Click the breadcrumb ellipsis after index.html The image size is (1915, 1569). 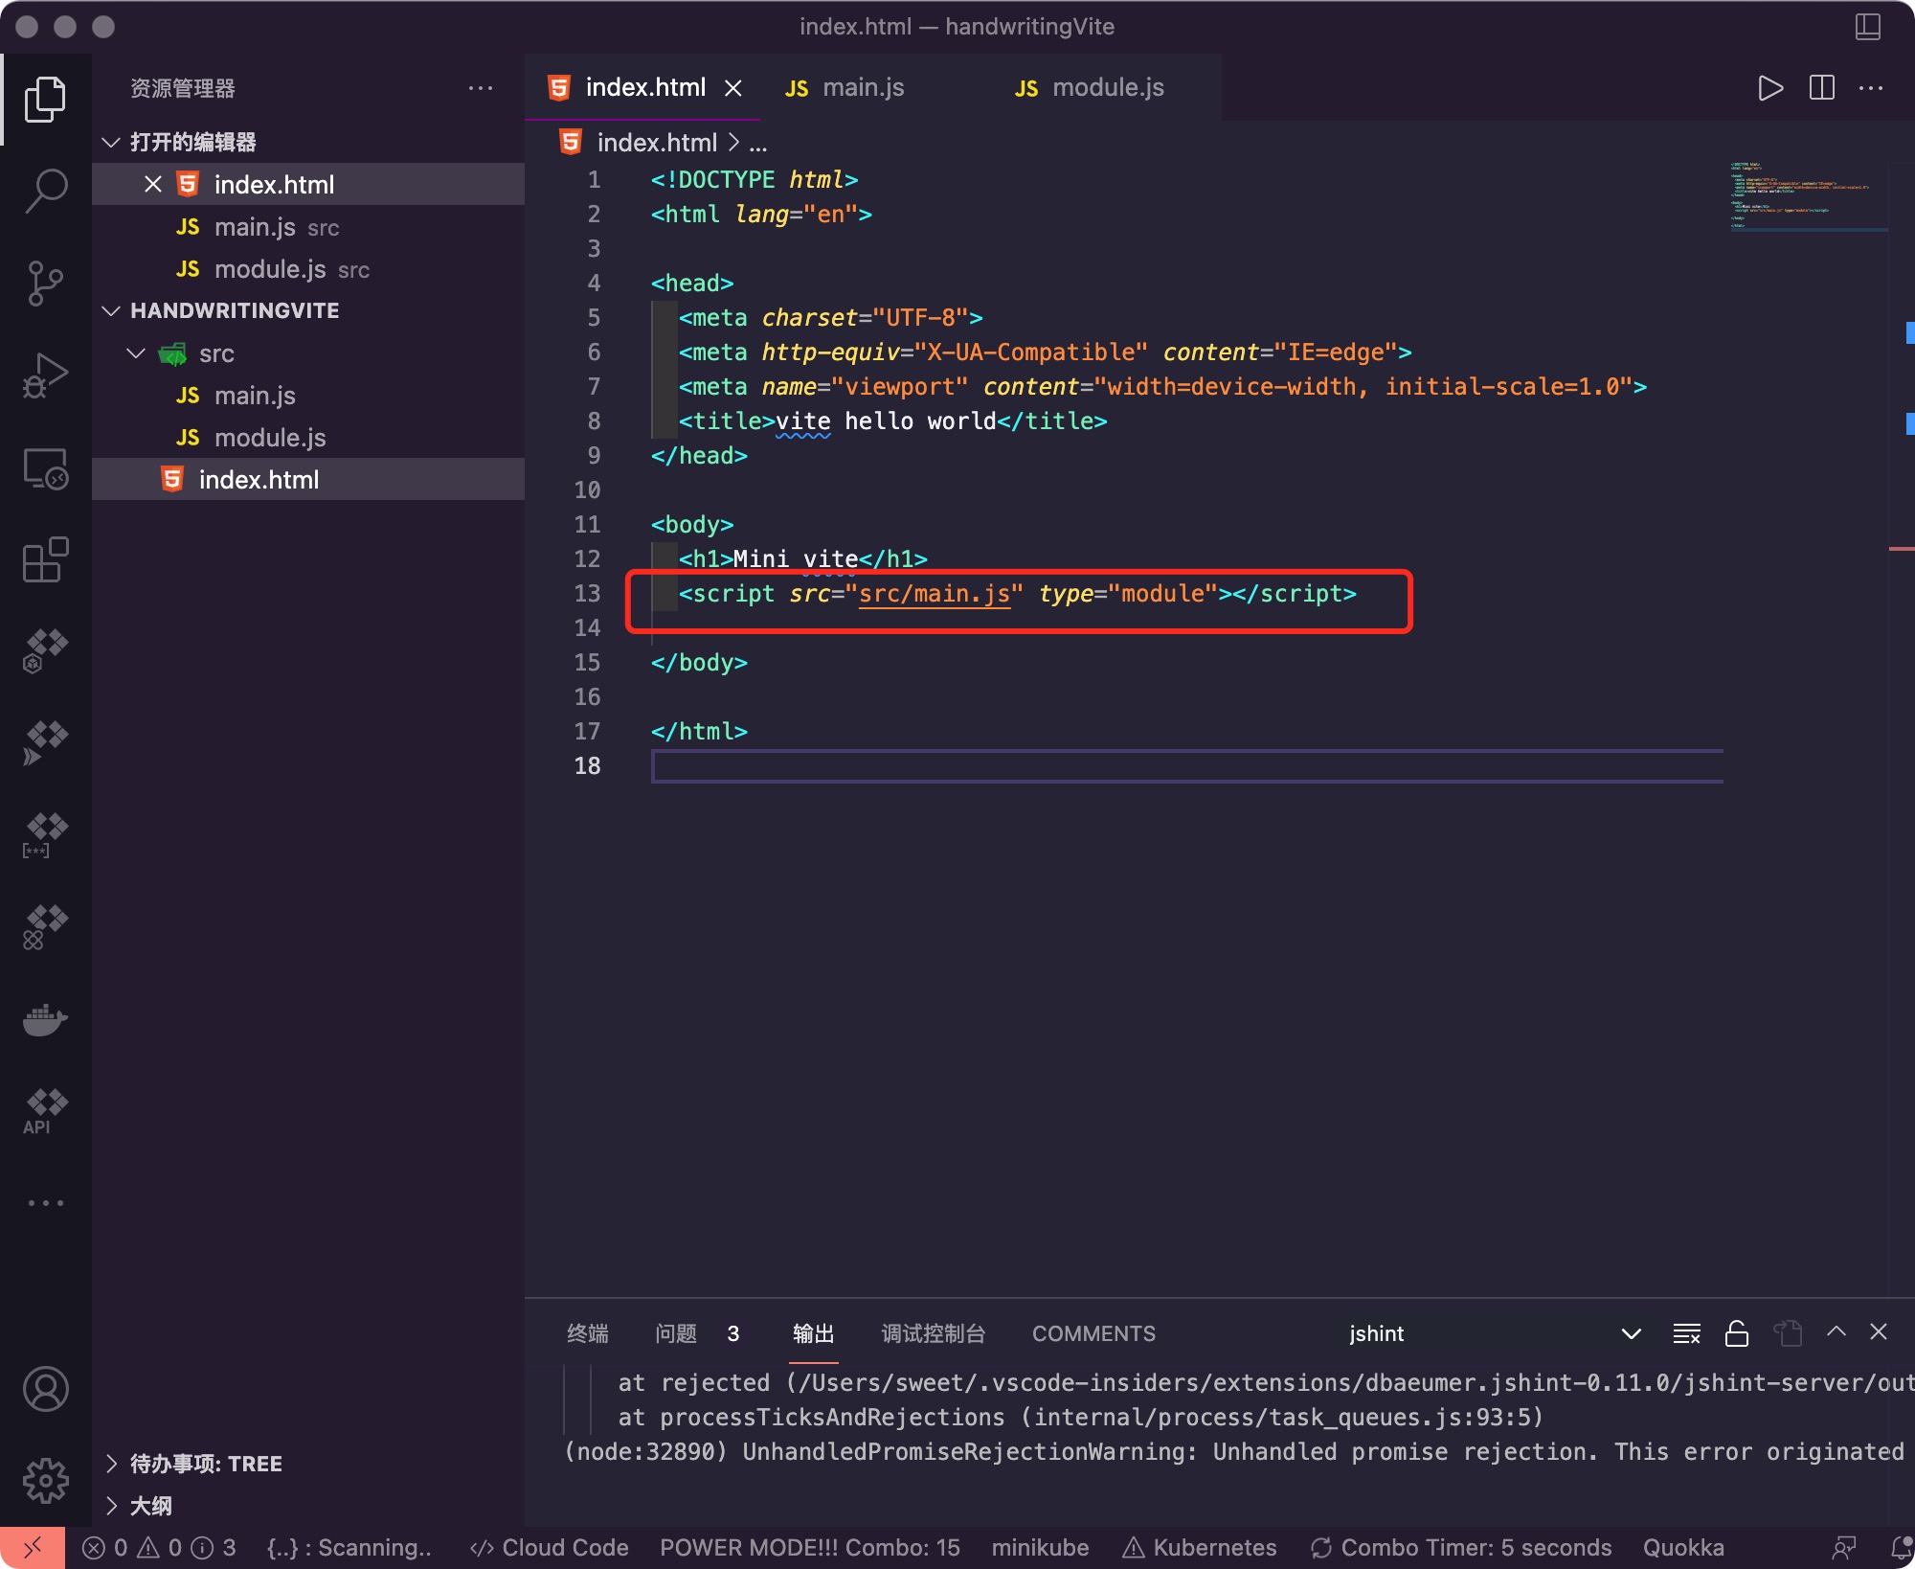758,143
